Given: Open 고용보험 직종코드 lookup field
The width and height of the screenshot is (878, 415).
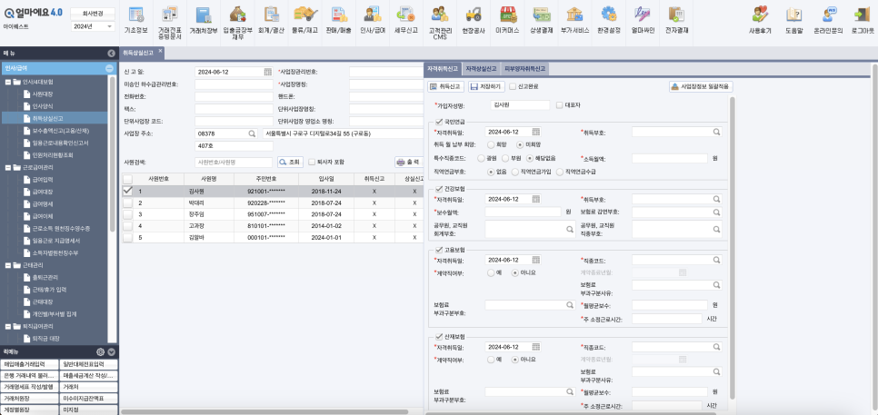Looking at the screenshot, I should [677, 260].
